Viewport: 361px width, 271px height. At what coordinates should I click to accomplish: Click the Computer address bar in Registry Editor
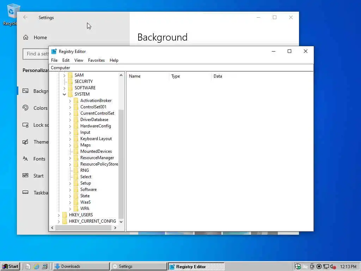click(x=181, y=68)
